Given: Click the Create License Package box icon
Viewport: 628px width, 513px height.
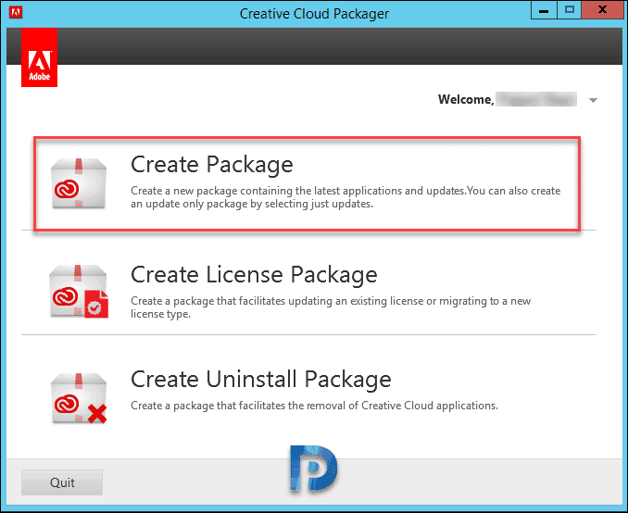Looking at the screenshot, I should coord(79,291).
